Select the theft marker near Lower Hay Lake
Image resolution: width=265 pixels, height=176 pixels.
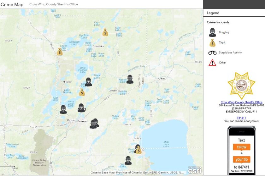tap(60, 52)
